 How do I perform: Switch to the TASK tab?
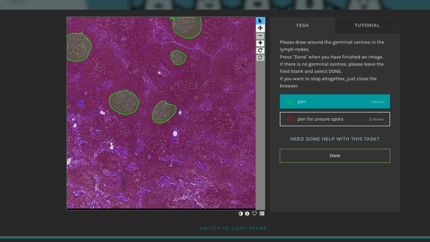click(x=302, y=25)
